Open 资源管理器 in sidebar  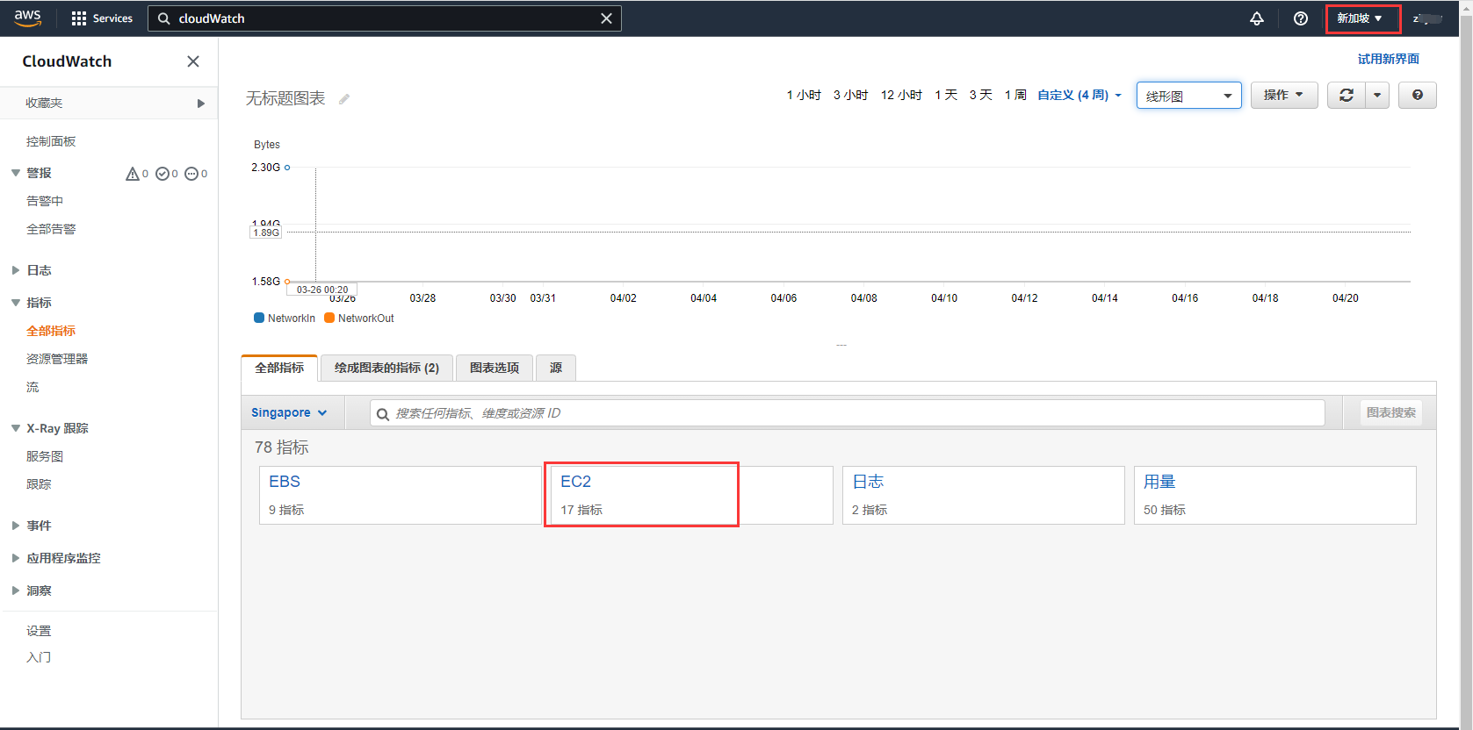tap(57, 359)
